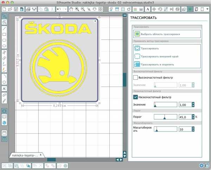
Task: Click the vertical scrollbar thumb of canvas
Action: pyautogui.click(x=124, y=80)
